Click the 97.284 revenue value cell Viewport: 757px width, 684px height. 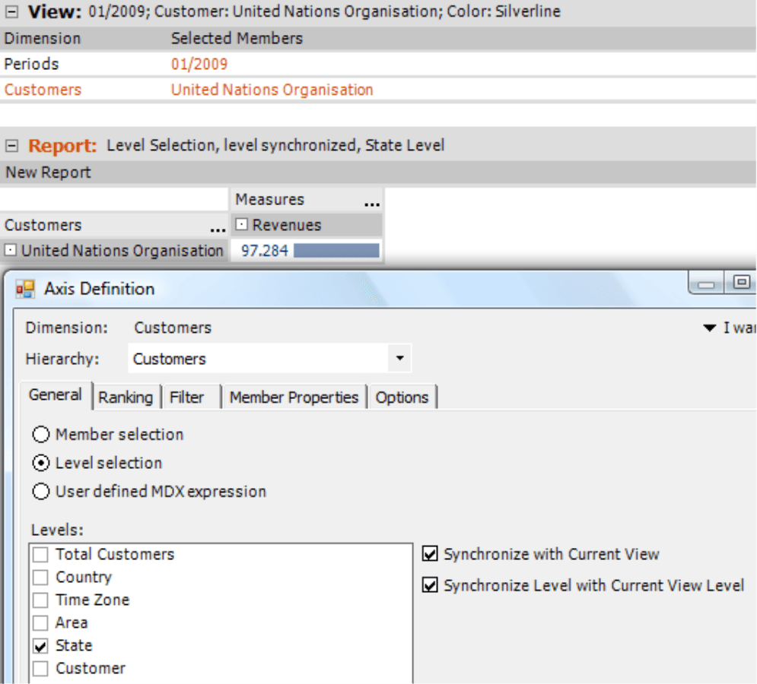pyautogui.click(x=265, y=250)
